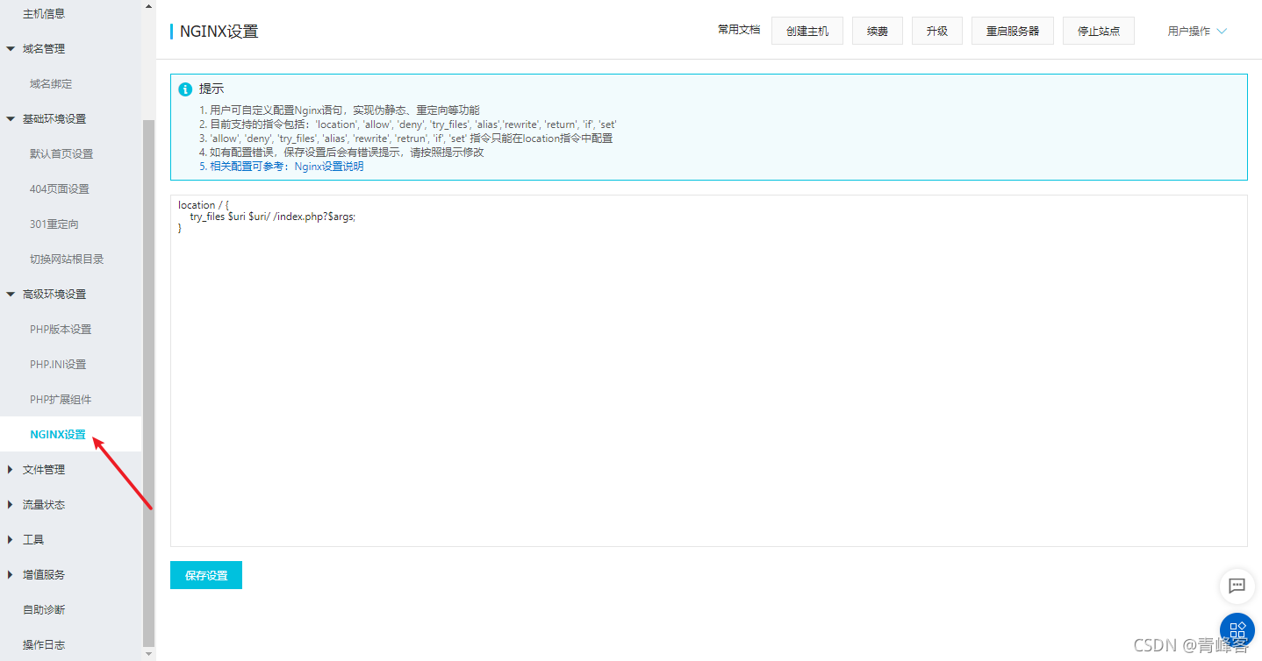Click the 'location / {' line
Screen dimensions: 1262x661
pyautogui.click(x=204, y=205)
